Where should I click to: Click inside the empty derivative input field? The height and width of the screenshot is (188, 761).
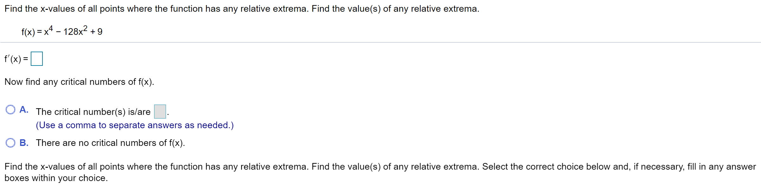37,58
